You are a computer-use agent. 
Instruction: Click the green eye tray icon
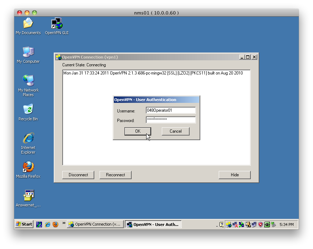coord(267,225)
